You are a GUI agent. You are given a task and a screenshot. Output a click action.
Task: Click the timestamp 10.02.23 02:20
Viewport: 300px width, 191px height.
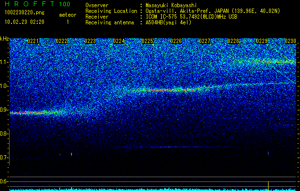click(24, 22)
